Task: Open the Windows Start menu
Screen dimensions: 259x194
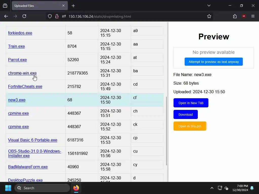Action: (8, 188)
